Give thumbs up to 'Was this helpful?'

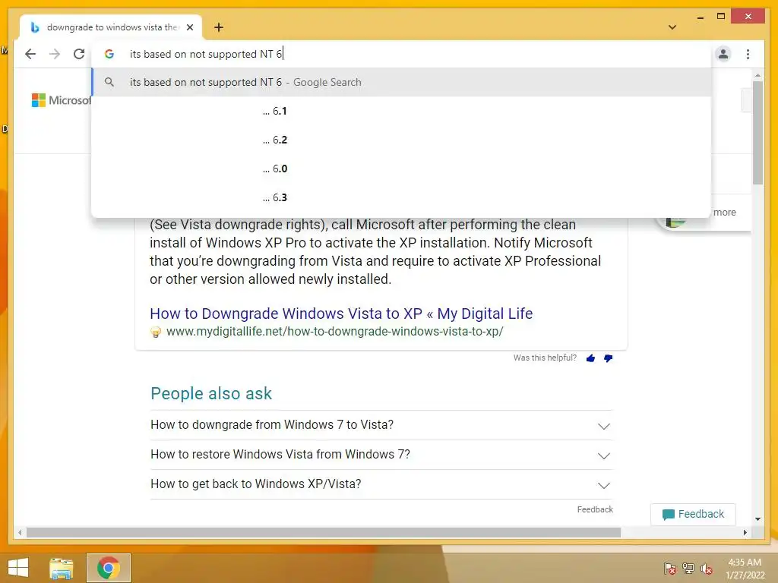coord(590,358)
